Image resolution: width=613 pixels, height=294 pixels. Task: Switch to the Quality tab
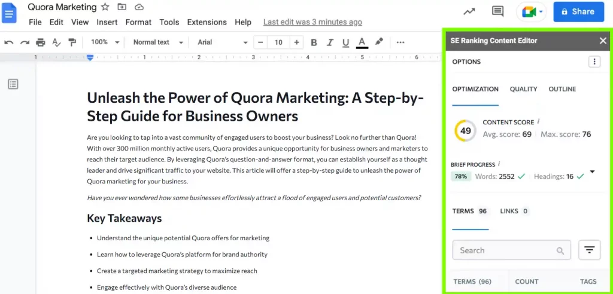(523, 89)
